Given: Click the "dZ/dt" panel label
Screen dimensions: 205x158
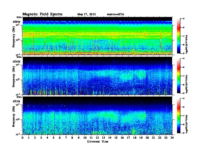Looking at the screenshot, I should click(x=17, y=101).
